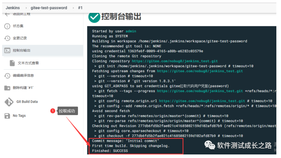Click the 'git rev-parse refs/remotes/origin/origin/master' line
Image resolution: width=281 pixels, height=158 pixels.
169,121
